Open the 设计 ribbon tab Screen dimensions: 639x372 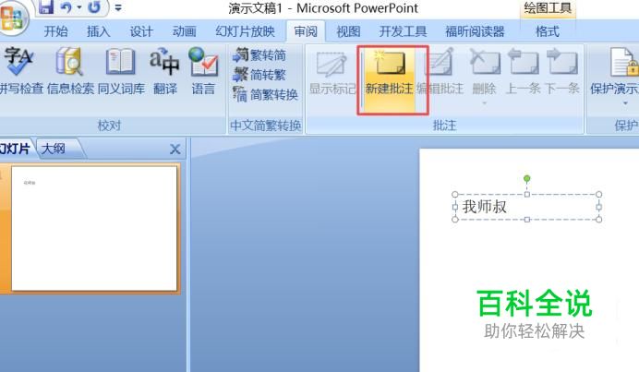(141, 31)
